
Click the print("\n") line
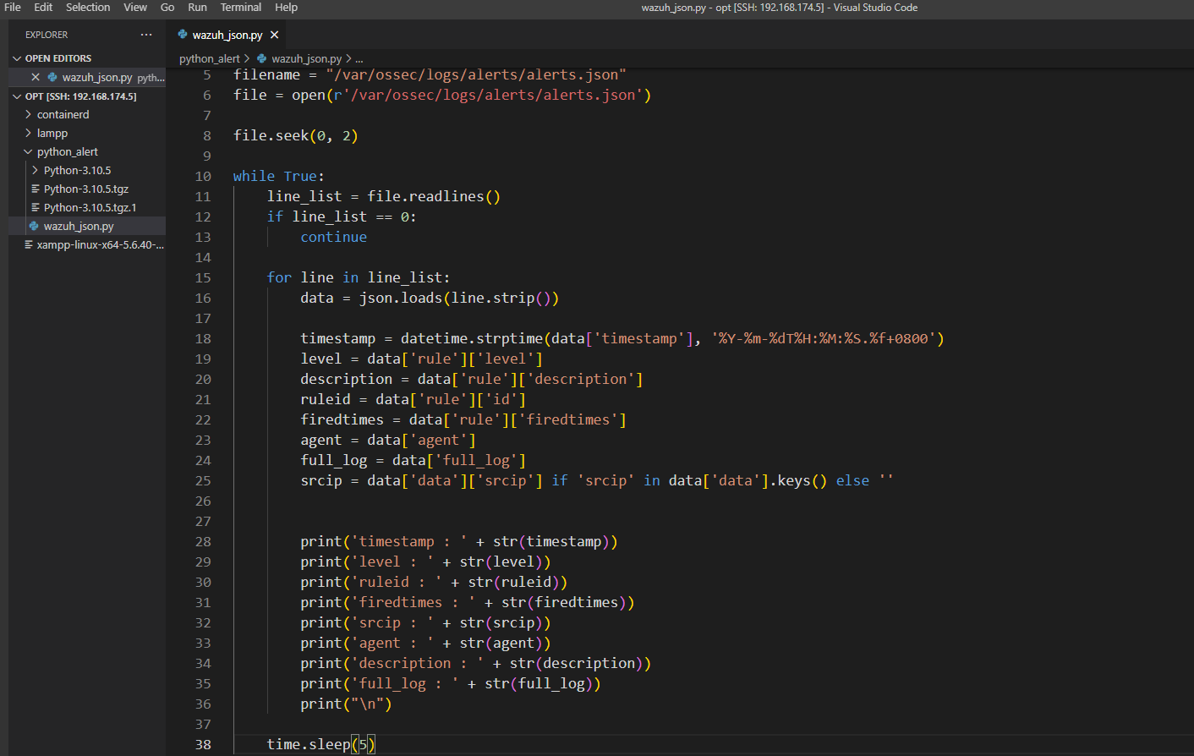point(346,704)
